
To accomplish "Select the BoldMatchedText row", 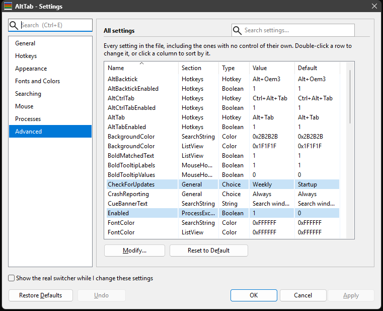I will click(x=223, y=156).
